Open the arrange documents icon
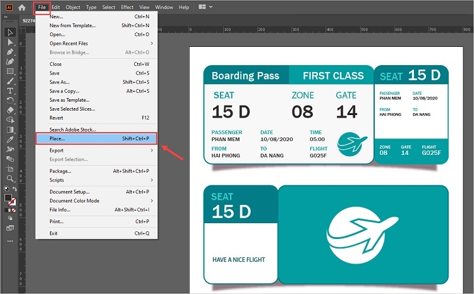The image size is (474, 294). (x=202, y=7)
